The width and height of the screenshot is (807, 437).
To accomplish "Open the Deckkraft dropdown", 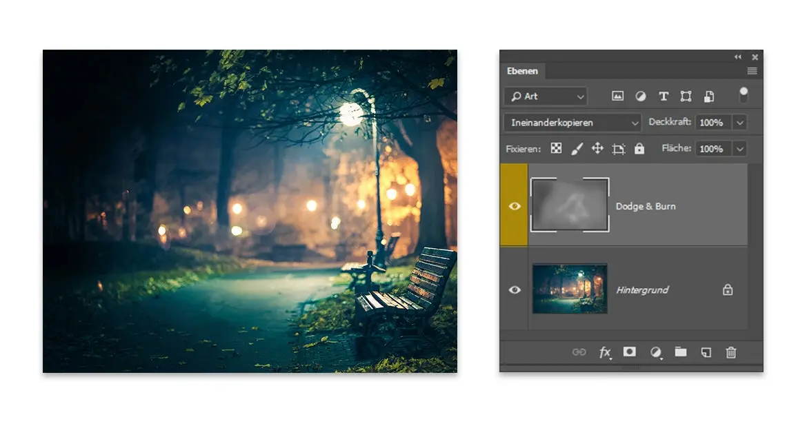I will 739,123.
